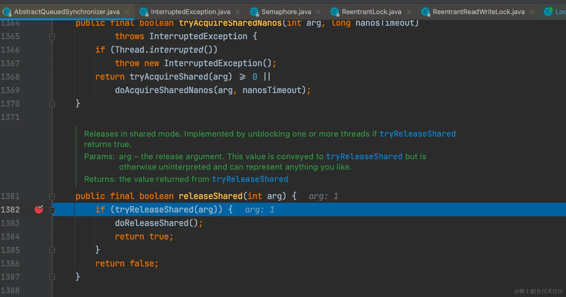
Task: Click the 'return false;' statement
Action: pos(127,263)
